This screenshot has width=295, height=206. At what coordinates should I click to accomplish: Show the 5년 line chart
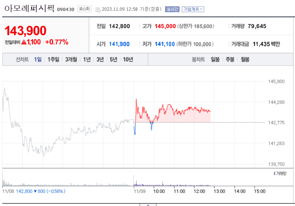[x=113, y=60]
